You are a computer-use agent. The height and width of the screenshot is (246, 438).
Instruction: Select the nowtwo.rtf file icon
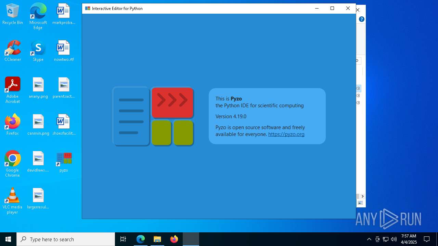click(64, 51)
